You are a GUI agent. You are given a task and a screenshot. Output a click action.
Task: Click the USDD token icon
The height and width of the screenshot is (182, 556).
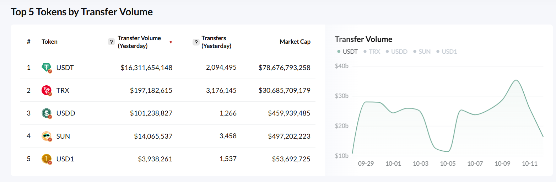[x=47, y=113]
